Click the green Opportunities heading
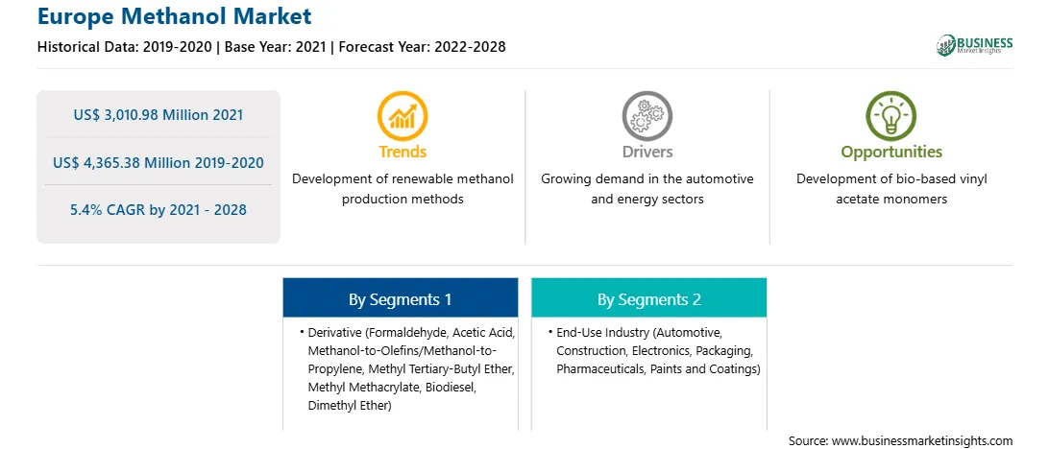 (891, 152)
